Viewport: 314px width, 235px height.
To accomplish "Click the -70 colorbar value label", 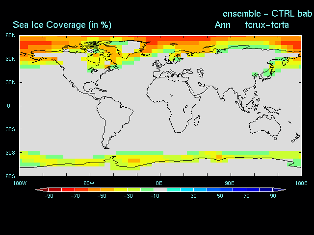I will pyautogui.click(x=75, y=196).
